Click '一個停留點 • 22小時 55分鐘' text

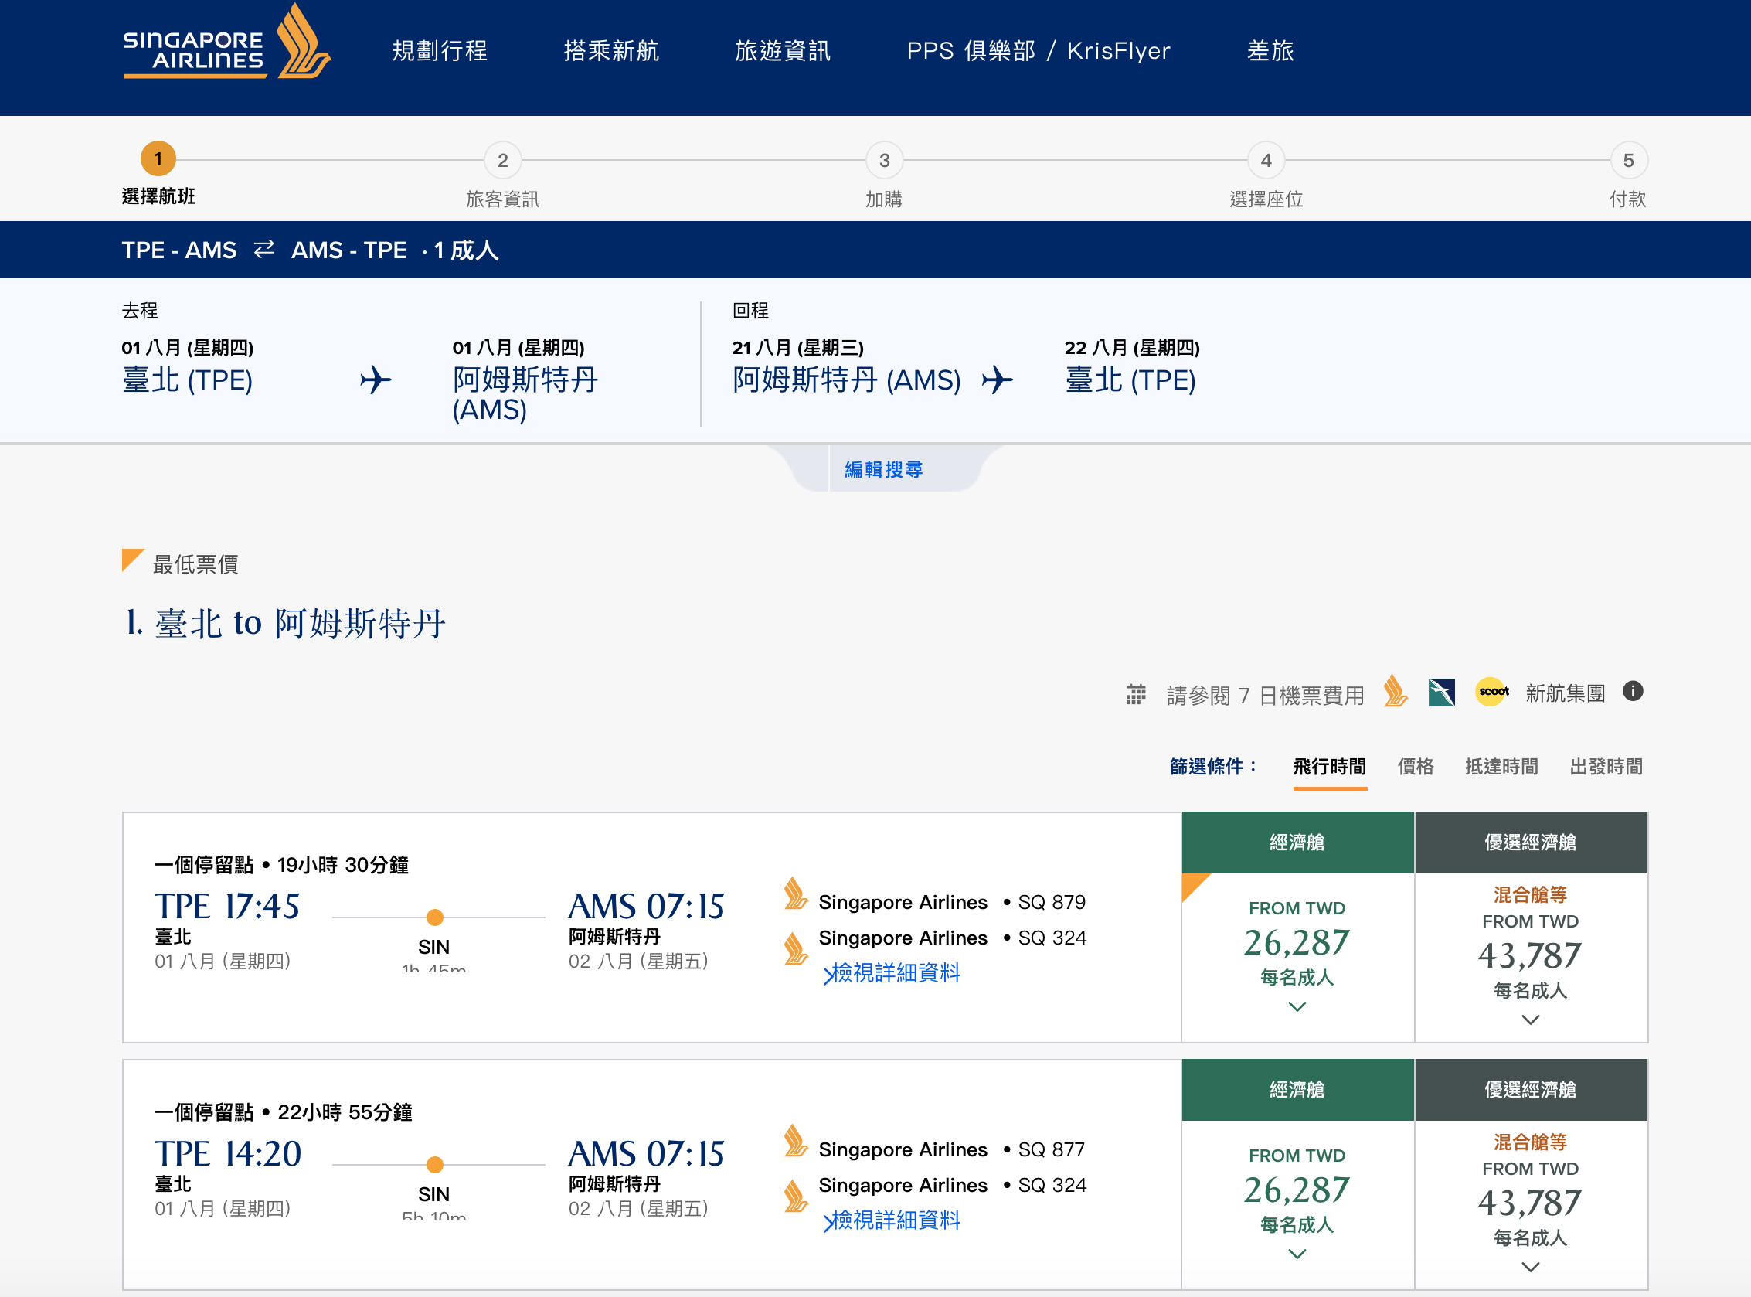pos(283,1112)
